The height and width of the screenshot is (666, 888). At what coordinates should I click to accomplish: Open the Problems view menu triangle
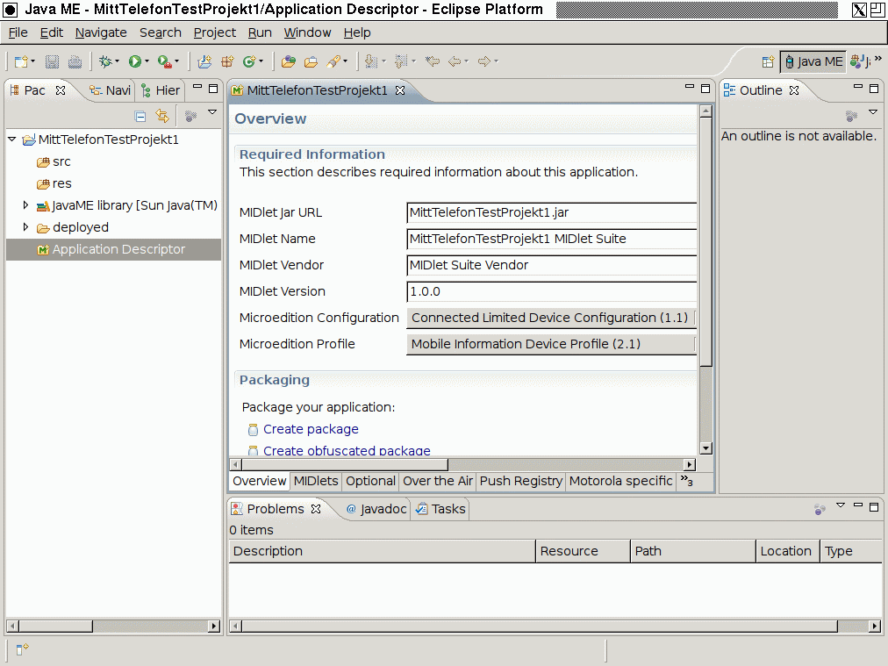[841, 505]
